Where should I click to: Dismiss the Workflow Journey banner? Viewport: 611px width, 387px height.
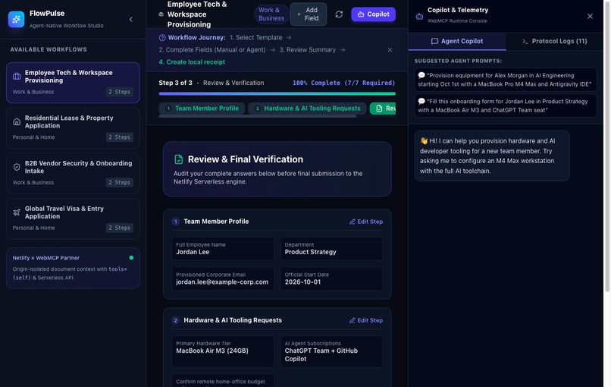point(390,49)
